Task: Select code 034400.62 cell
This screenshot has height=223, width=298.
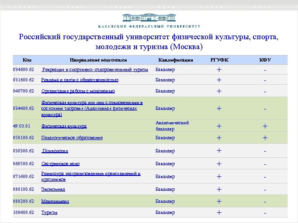Action: pyautogui.click(x=24, y=108)
